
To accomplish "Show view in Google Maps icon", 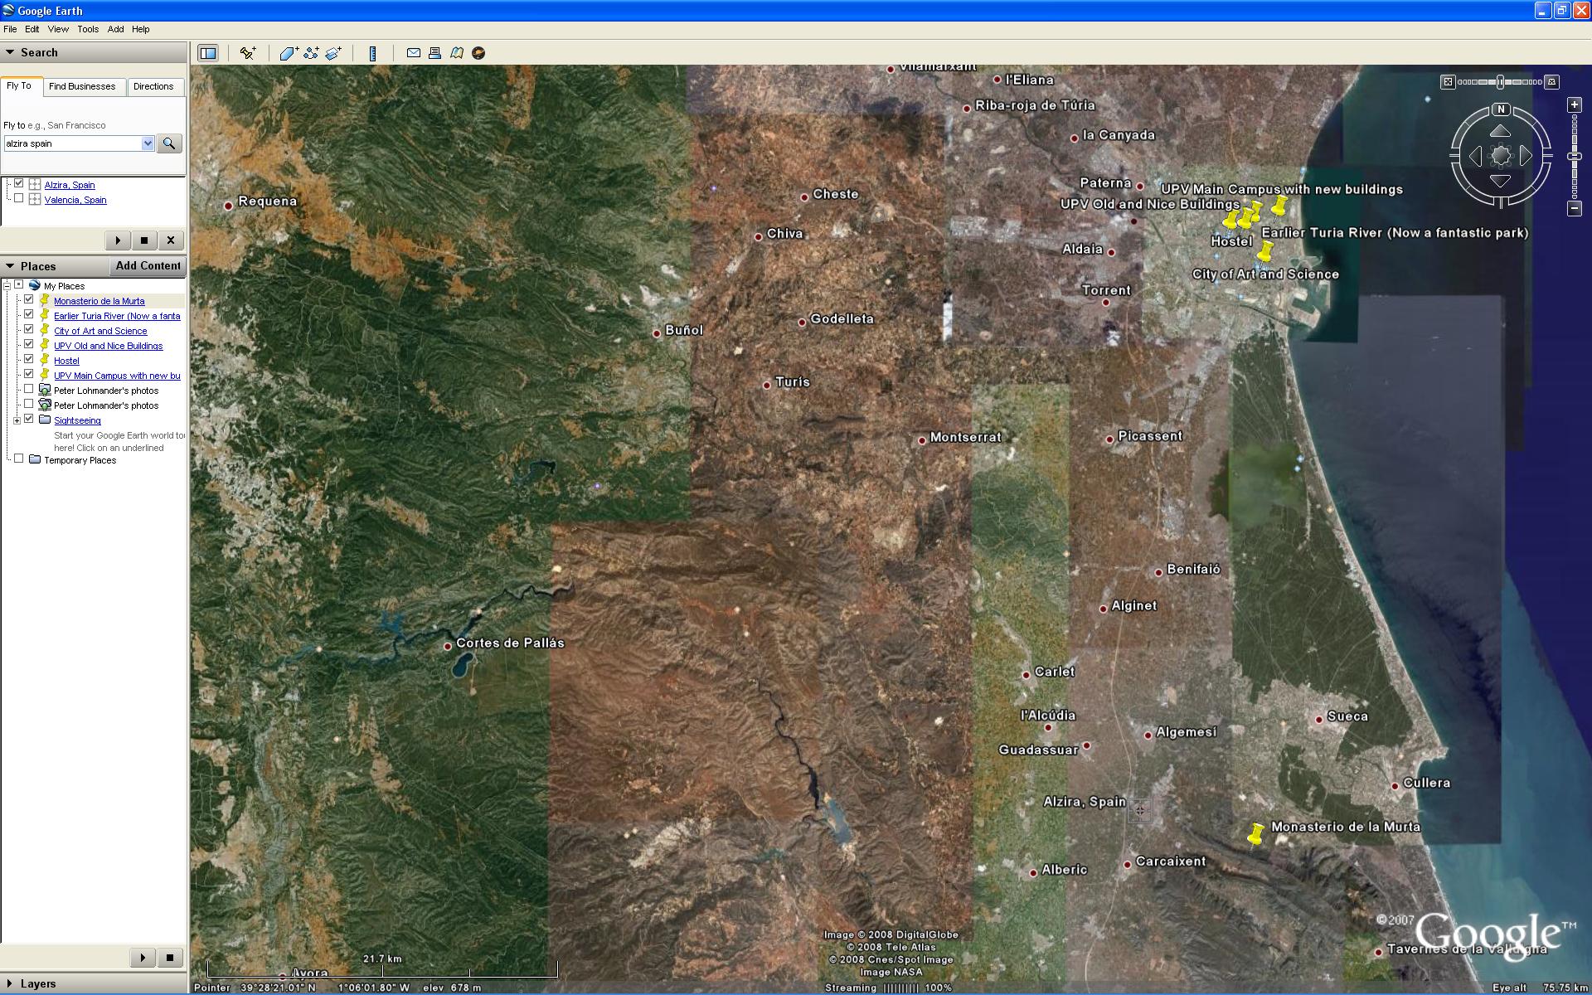I will (457, 53).
